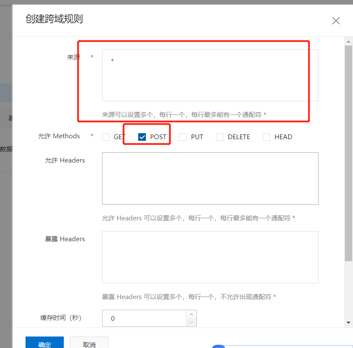The width and height of the screenshot is (353, 348).
Task: Click the 确定 button to confirm
Action: (44, 343)
